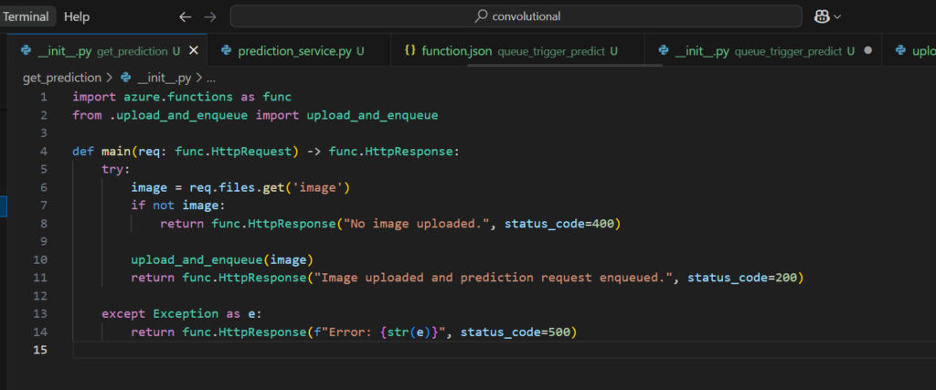Click "Image uploaded and prediction request enqueued." string
This screenshot has height=390, width=936.
pos(496,278)
